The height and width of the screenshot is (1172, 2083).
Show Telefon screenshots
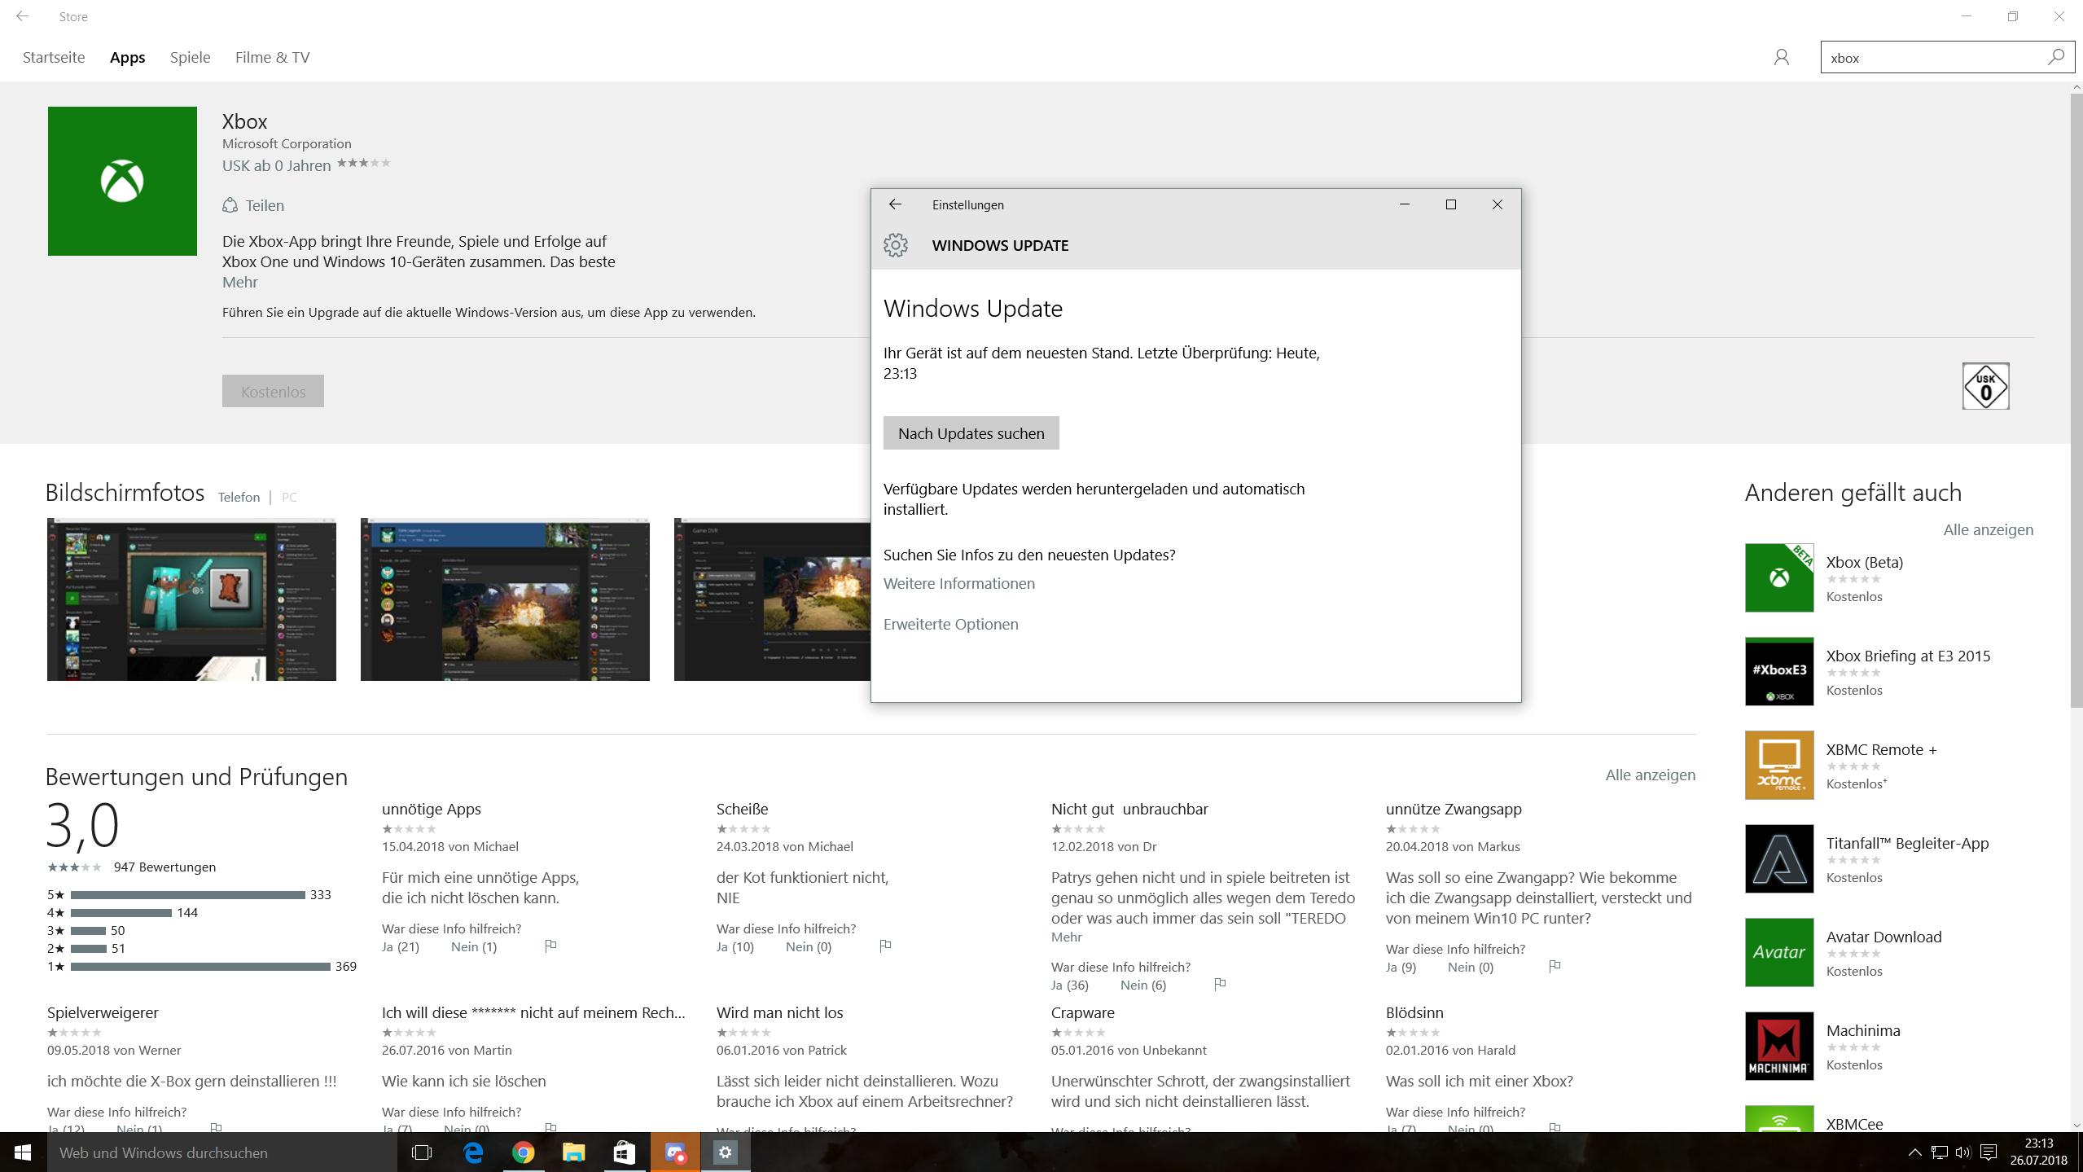pos(239,497)
